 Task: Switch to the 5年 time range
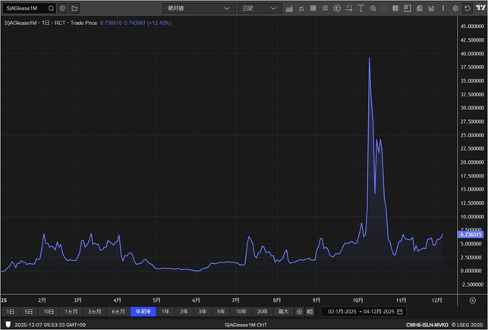click(x=221, y=312)
